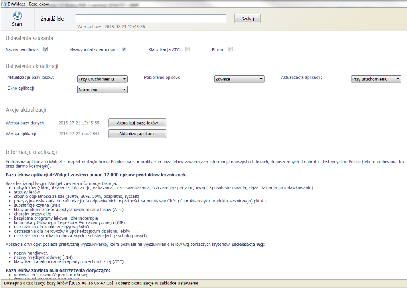Click the status bar update notification

coord(102,283)
